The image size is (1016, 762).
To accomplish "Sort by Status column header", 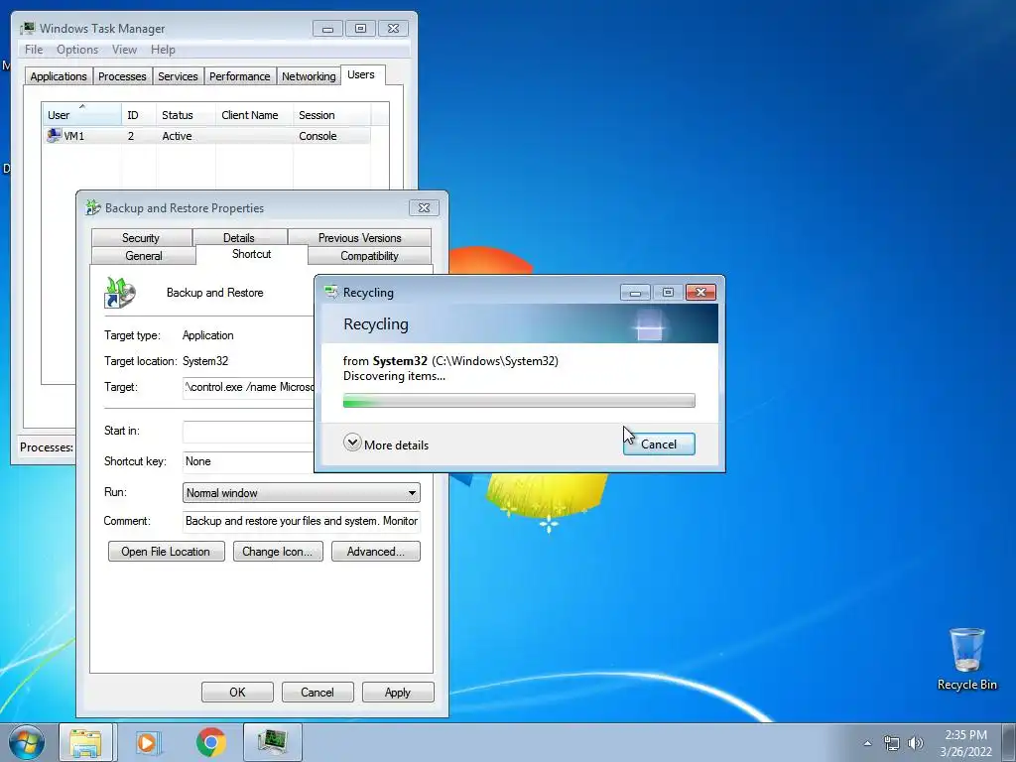I will [x=186, y=115].
